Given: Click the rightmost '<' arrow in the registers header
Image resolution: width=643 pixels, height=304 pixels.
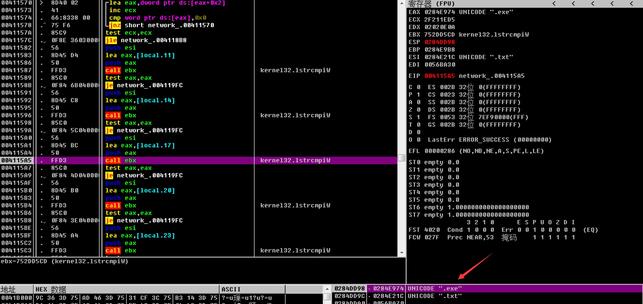Looking at the screenshot, I should coord(631,4).
